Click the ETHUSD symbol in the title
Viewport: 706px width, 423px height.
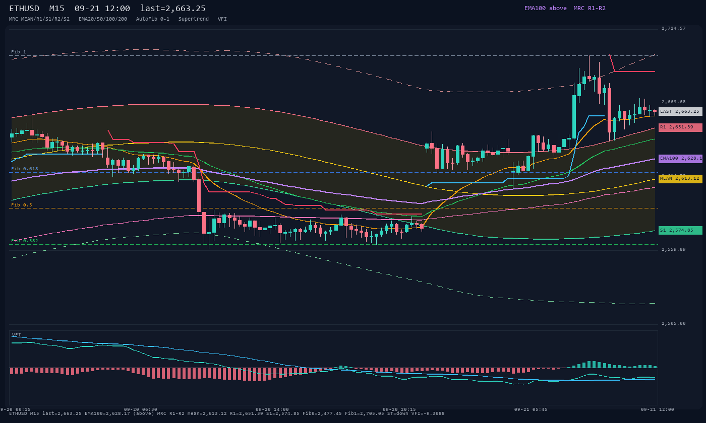[24, 8]
